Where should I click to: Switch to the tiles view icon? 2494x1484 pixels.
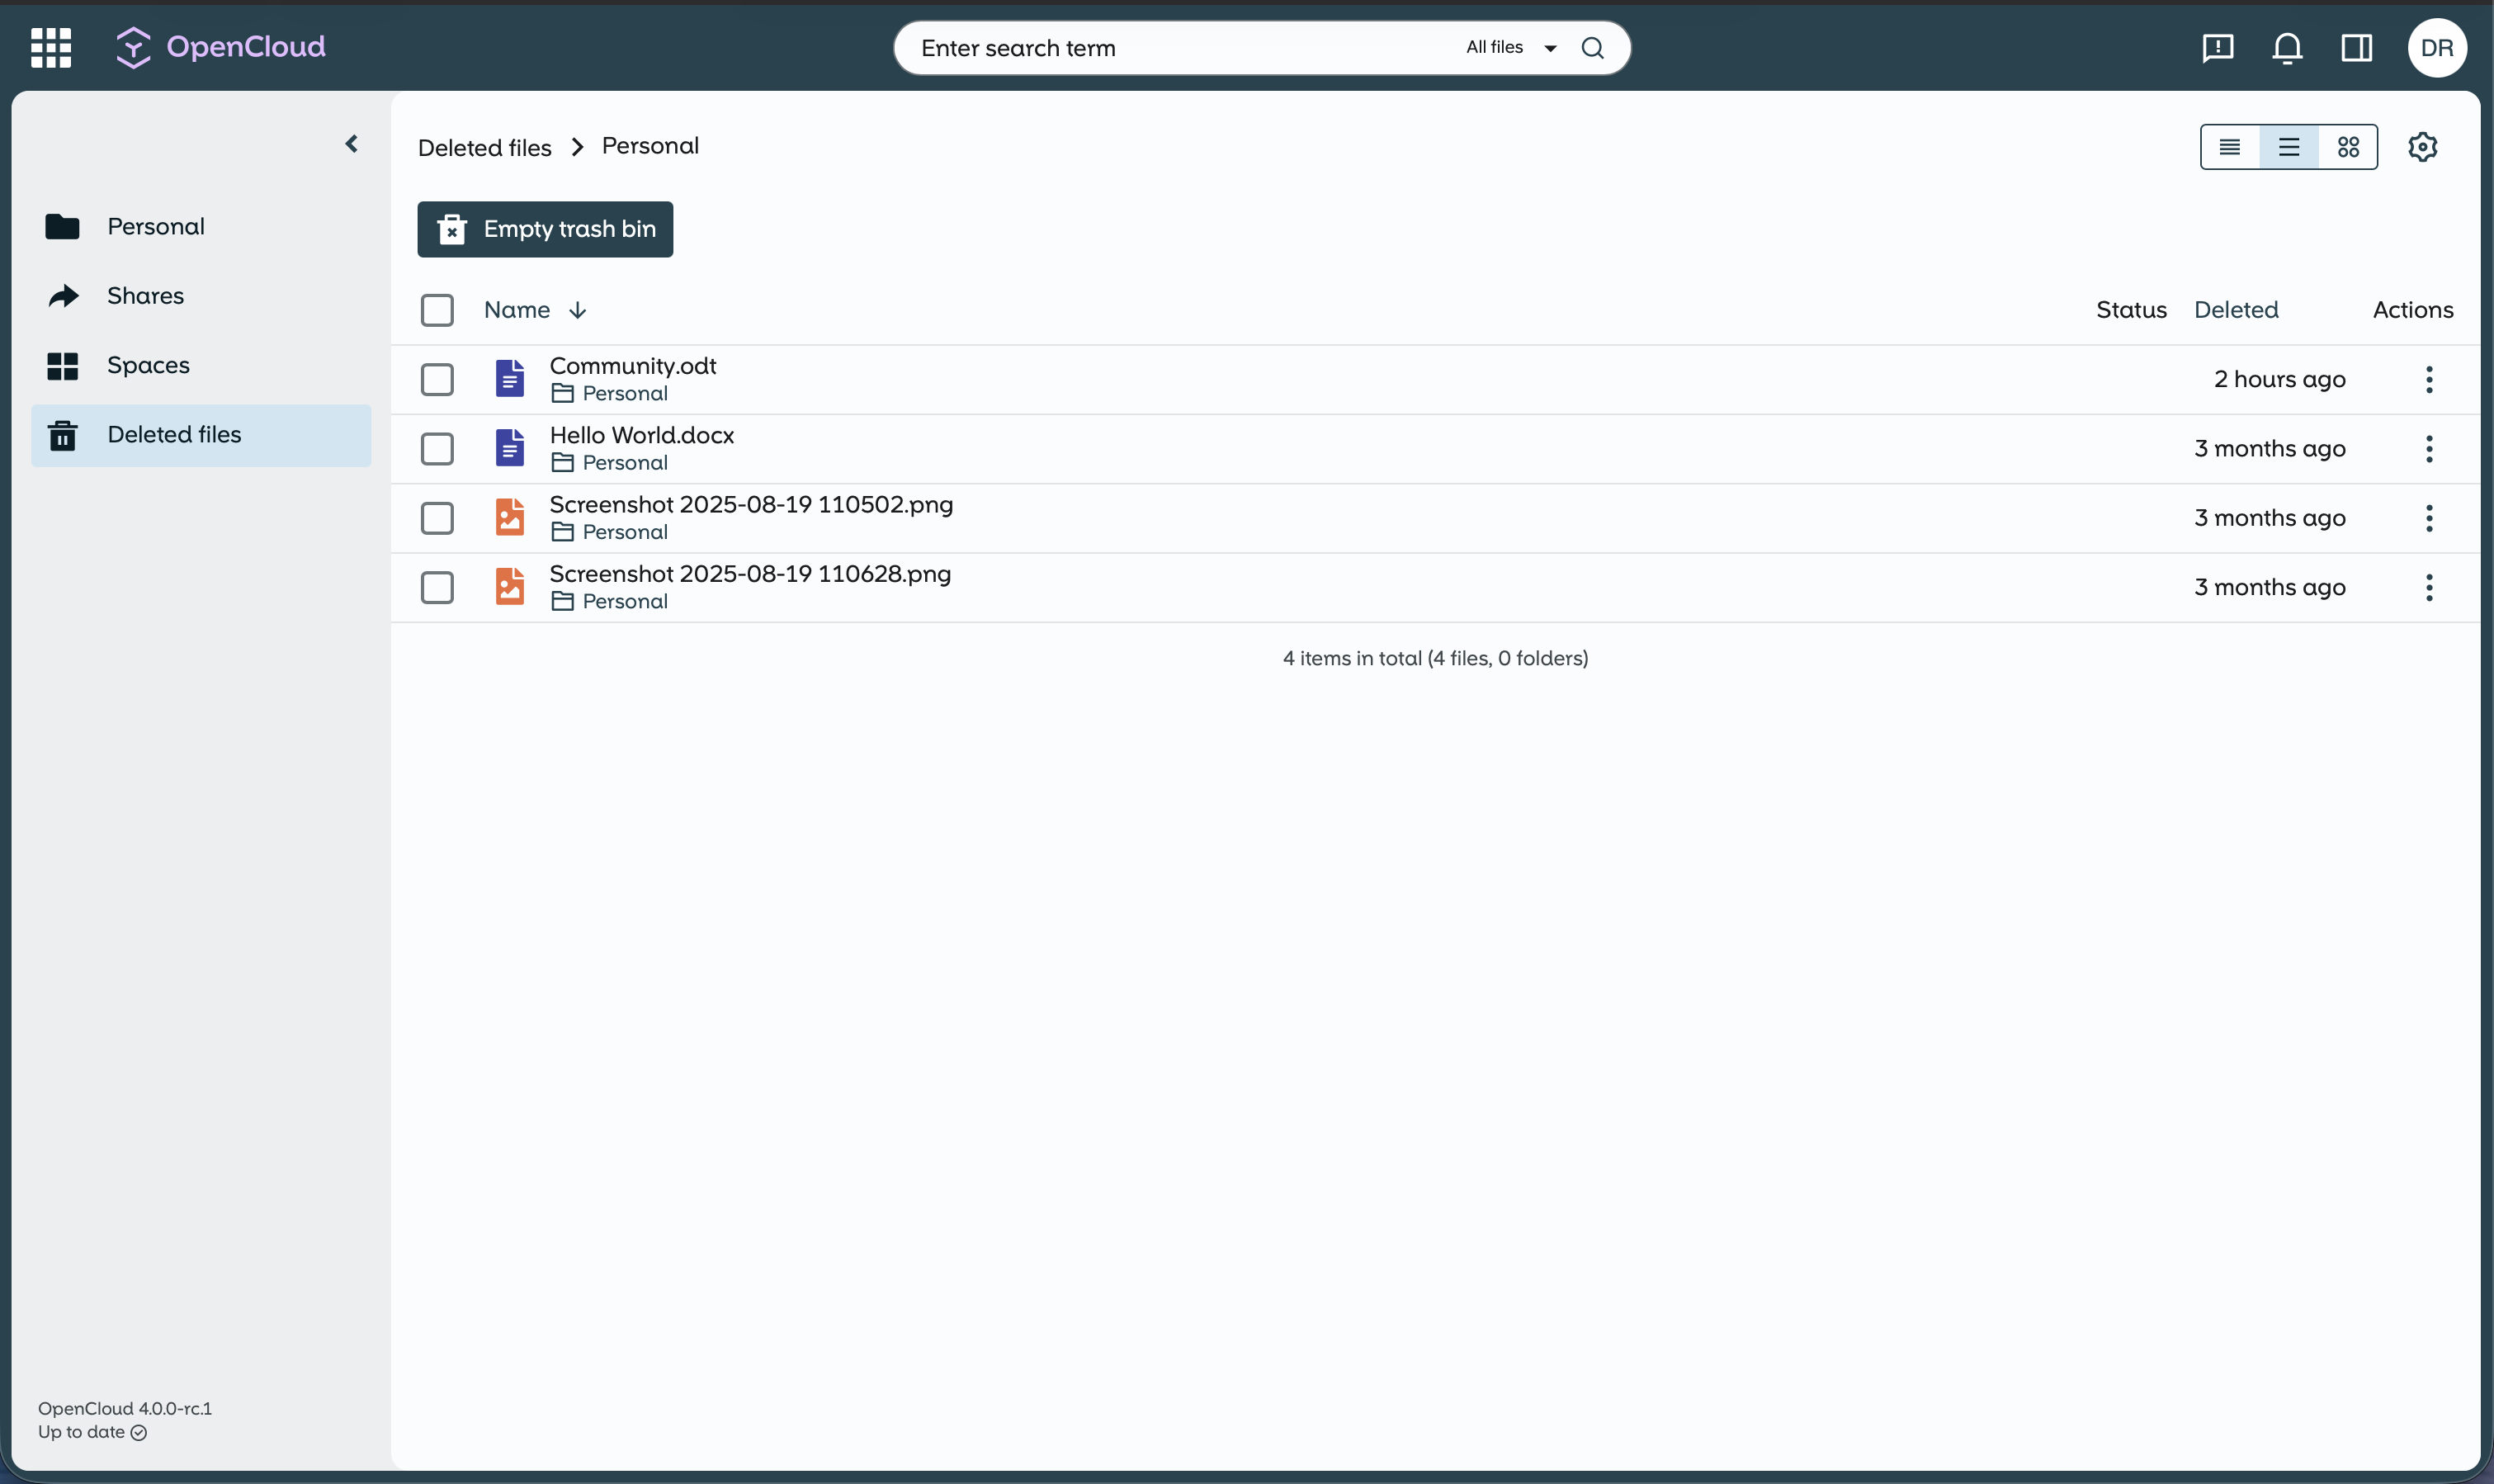(2348, 146)
